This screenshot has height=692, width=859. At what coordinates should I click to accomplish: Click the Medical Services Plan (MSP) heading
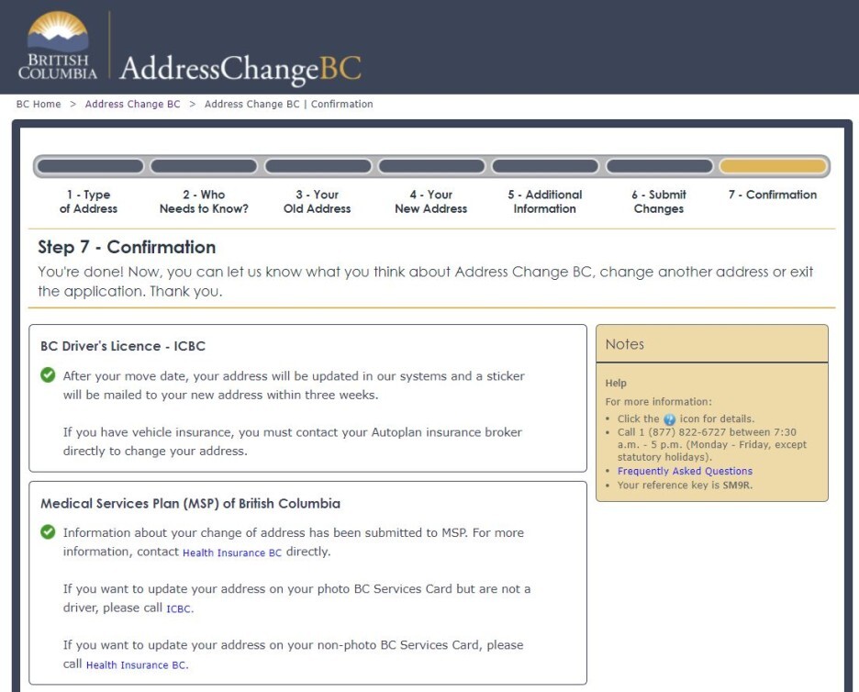190,504
